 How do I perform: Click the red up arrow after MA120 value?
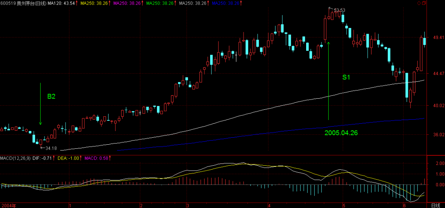pyautogui.click(x=77, y=3)
